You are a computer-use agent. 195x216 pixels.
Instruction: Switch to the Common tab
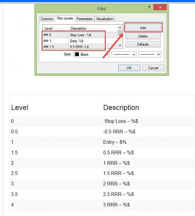(x=47, y=19)
